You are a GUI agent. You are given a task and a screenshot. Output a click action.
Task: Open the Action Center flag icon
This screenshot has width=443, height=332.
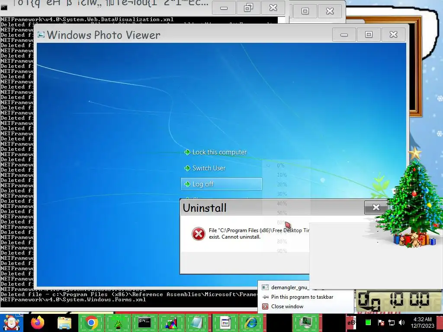(x=381, y=322)
